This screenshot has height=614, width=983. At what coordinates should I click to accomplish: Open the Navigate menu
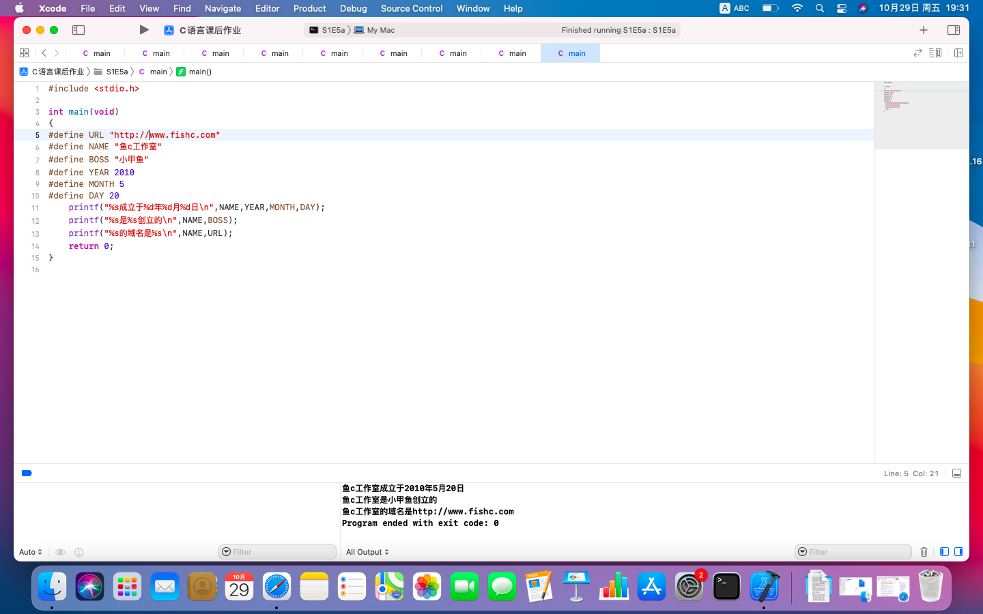coord(223,8)
